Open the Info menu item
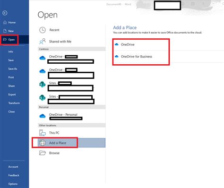 (11, 51)
